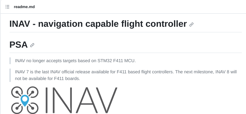246x114 pixels.
Task: Click the letter I in INAV logo
Action: [46, 100]
